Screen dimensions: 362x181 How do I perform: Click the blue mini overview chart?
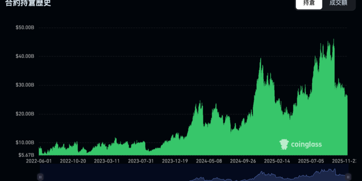pyautogui.click(x=194, y=173)
